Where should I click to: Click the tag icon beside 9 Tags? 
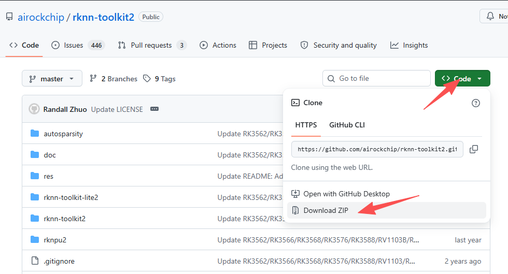[x=147, y=78]
